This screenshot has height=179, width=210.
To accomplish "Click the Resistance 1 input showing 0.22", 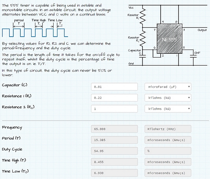I will (x=114, y=98).
